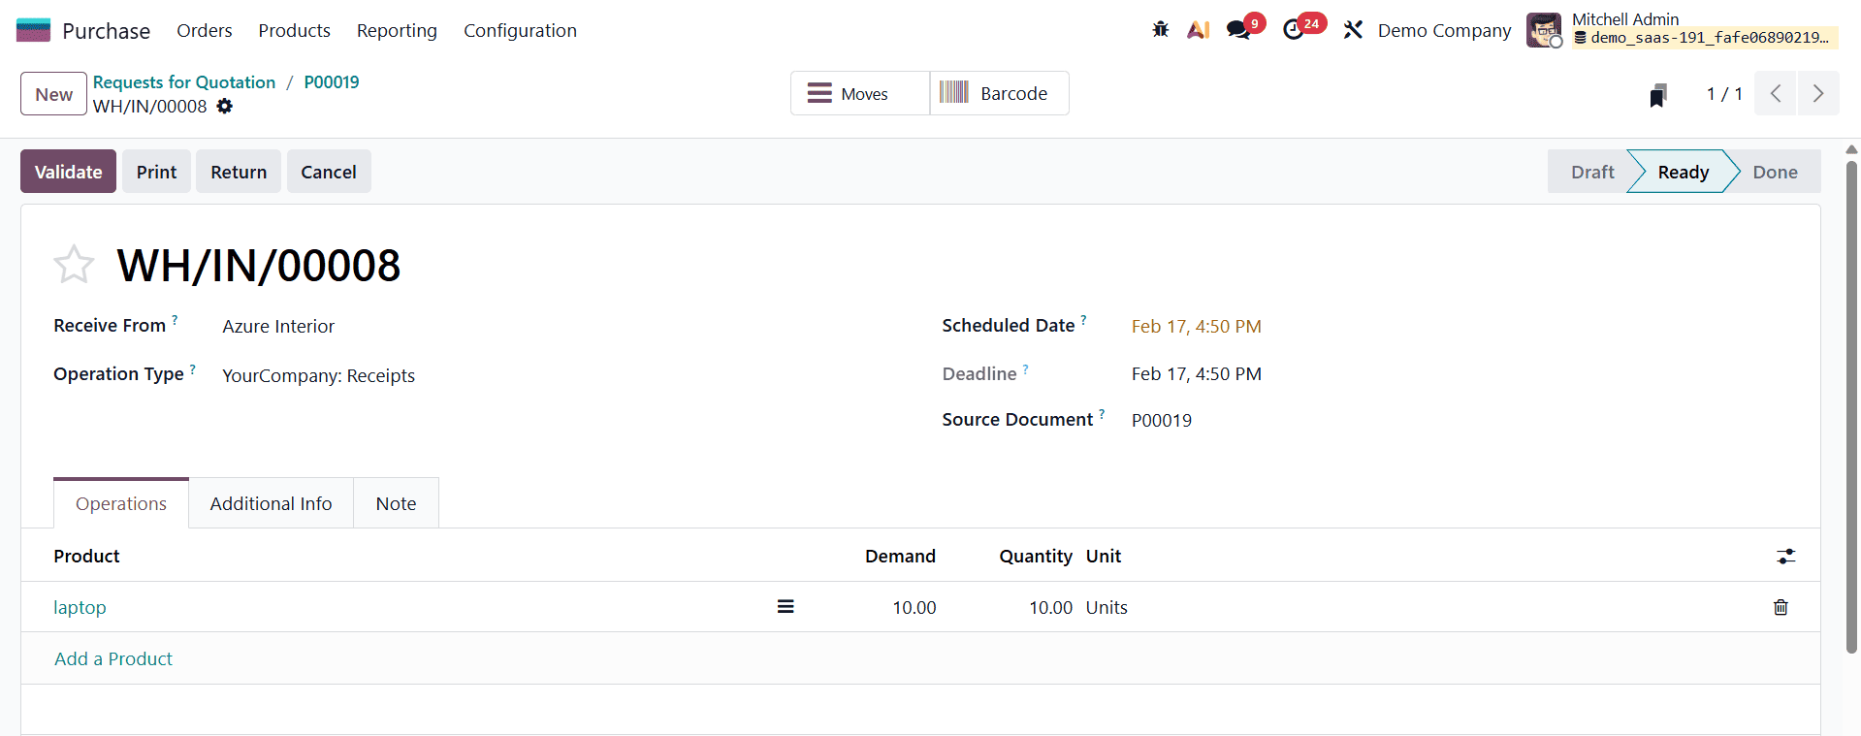Advance record using the next arrow pager

[1818, 93]
